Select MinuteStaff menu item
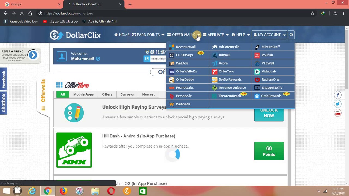349x196 pixels. (273, 47)
